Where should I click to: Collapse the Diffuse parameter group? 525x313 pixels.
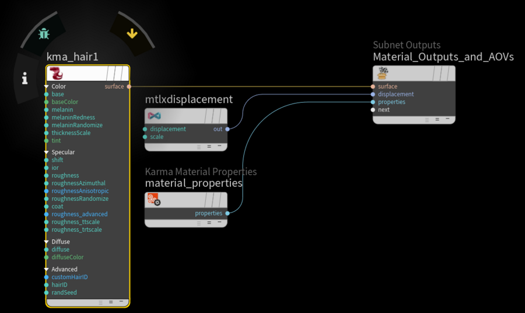47,242
